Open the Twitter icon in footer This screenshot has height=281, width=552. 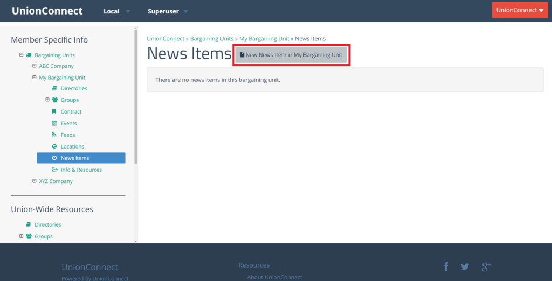[465, 267]
